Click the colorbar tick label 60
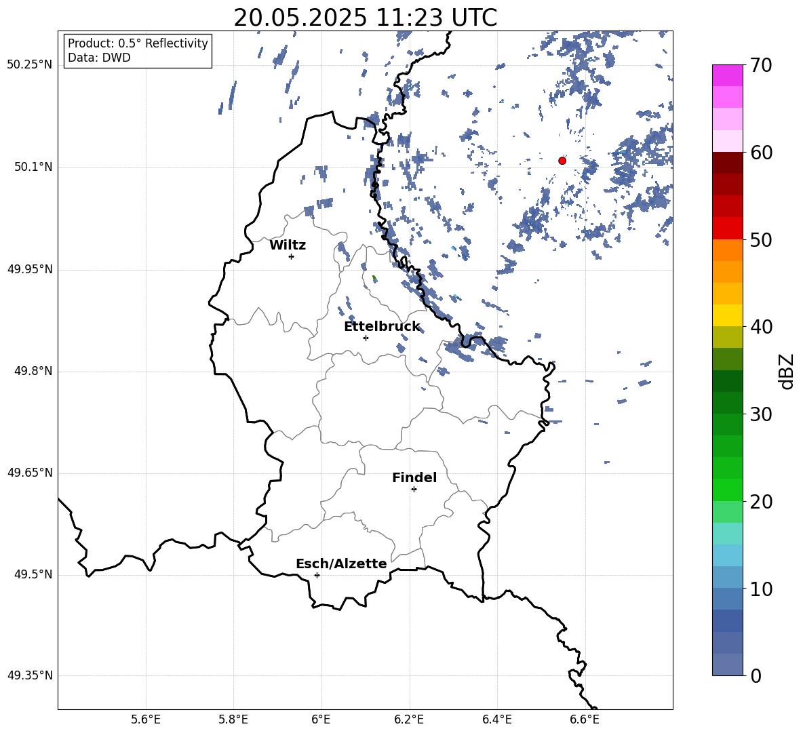Screen dimensions: 803x733 (x=761, y=153)
